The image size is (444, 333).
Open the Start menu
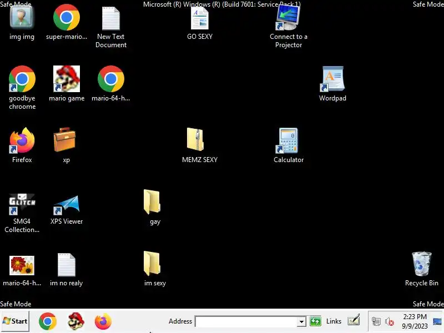pyautogui.click(x=15, y=321)
